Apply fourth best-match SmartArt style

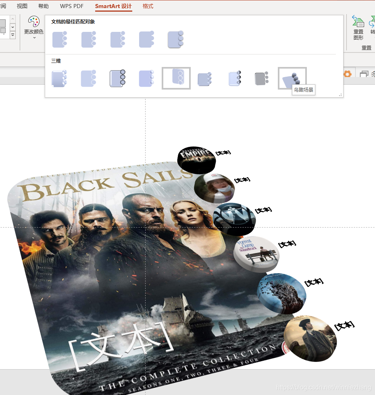(146, 40)
